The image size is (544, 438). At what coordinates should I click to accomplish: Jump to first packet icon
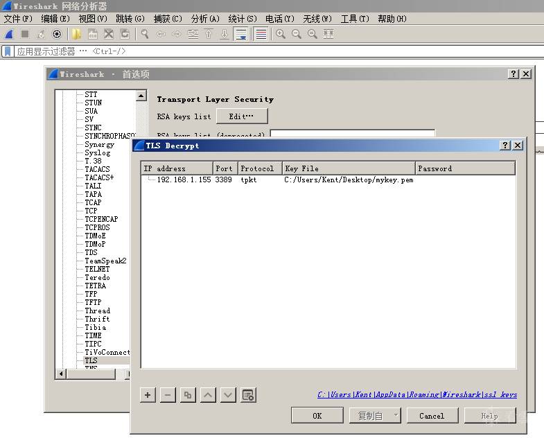209,34
